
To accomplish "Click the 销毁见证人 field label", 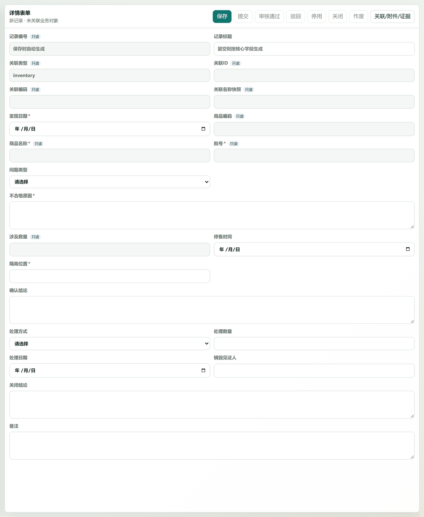I will 225,358.
